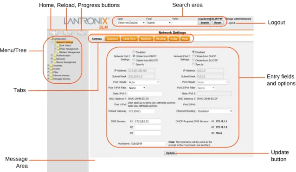Screen dimensions: 296x172
Task: Expand the Authentication tree node
Action: click(x=51, y=55)
